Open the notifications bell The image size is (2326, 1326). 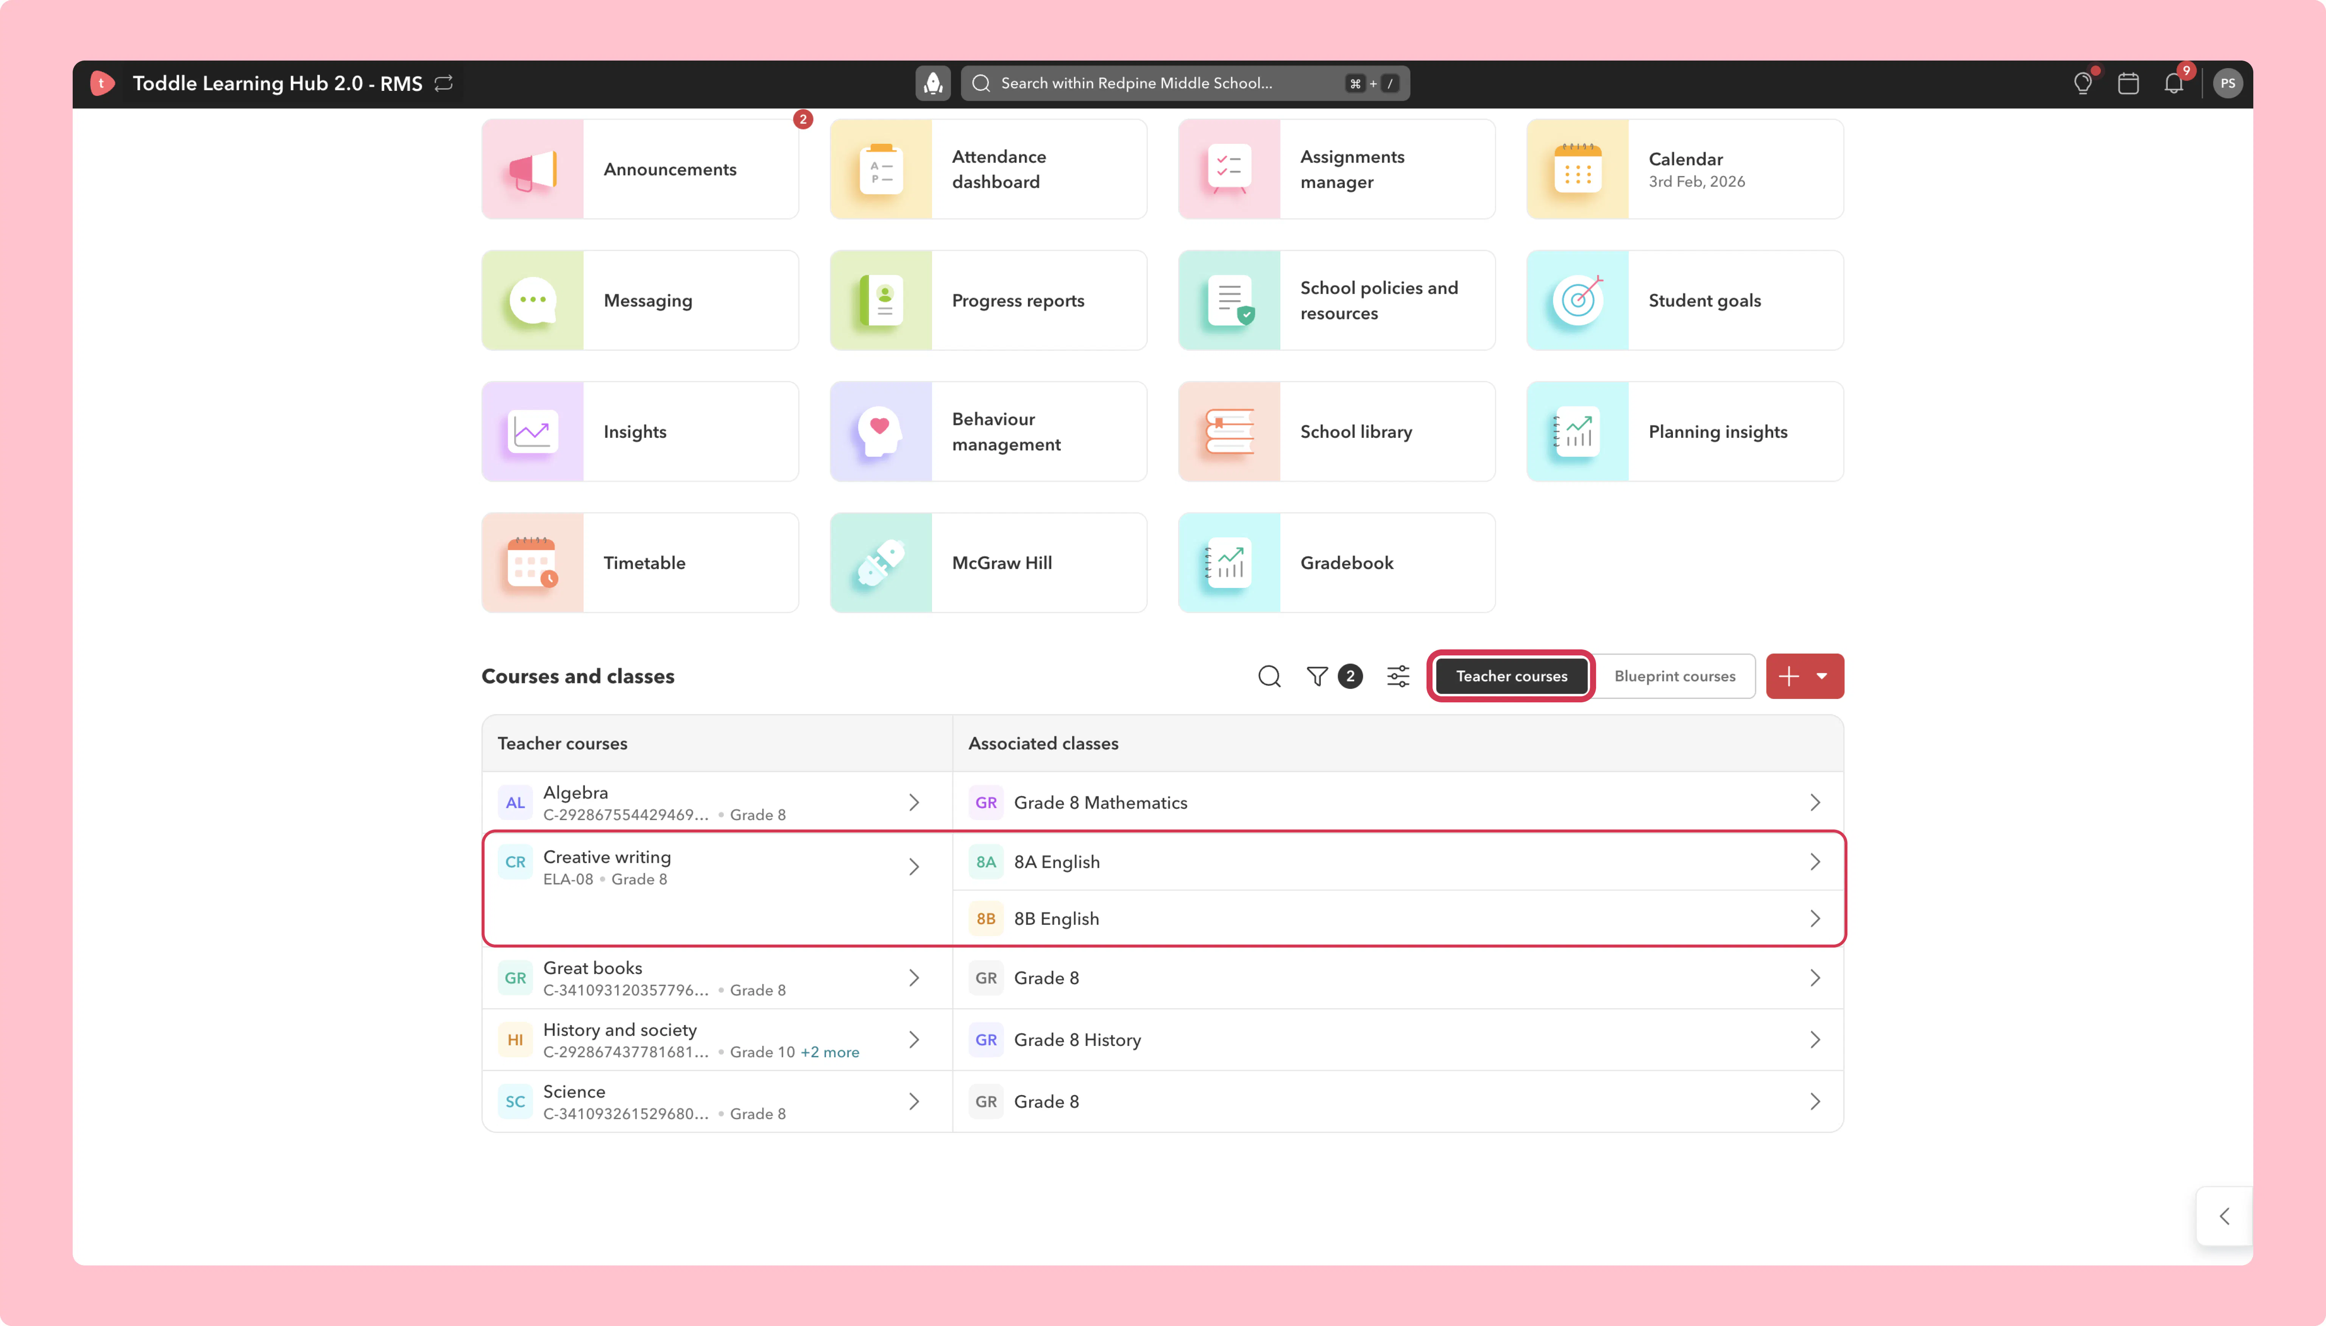[2174, 84]
